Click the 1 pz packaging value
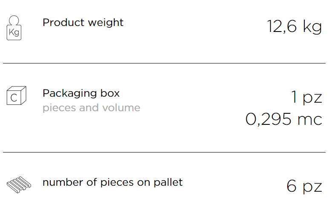 coord(307,97)
